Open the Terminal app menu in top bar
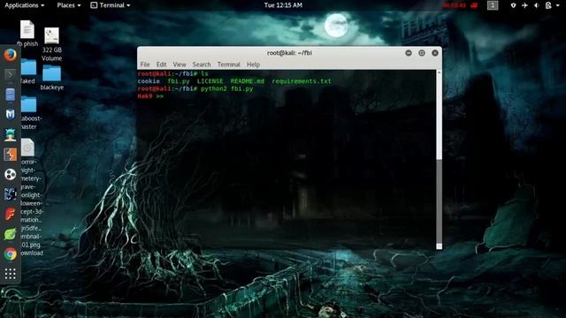The image size is (566, 318). (x=110, y=5)
